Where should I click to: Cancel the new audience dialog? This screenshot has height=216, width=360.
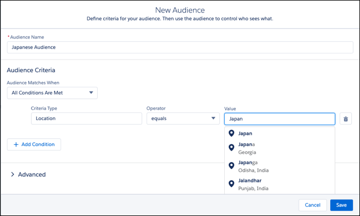(x=313, y=205)
